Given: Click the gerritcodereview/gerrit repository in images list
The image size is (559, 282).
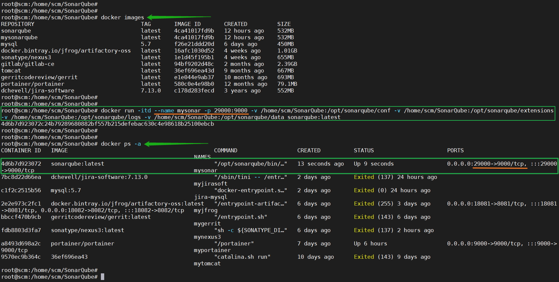Looking at the screenshot, I should pyautogui.click(x=39, y=77).
